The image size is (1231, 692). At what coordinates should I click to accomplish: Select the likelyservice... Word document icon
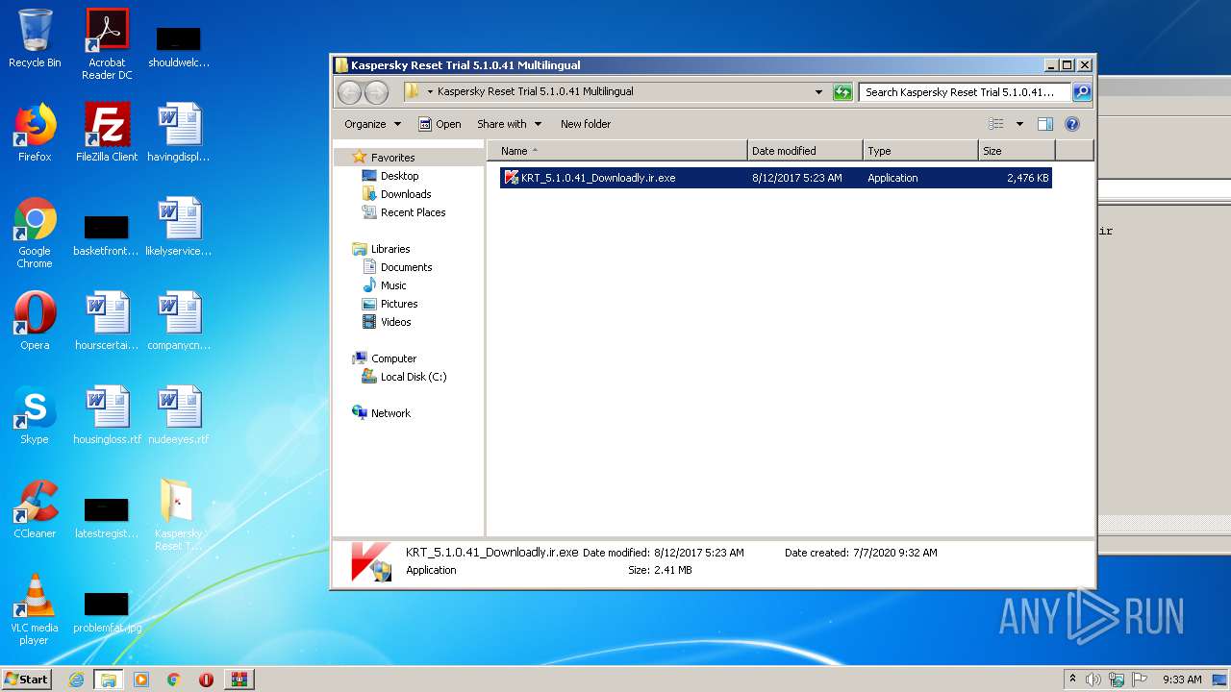pyautogui.click(x=179, y=227)
